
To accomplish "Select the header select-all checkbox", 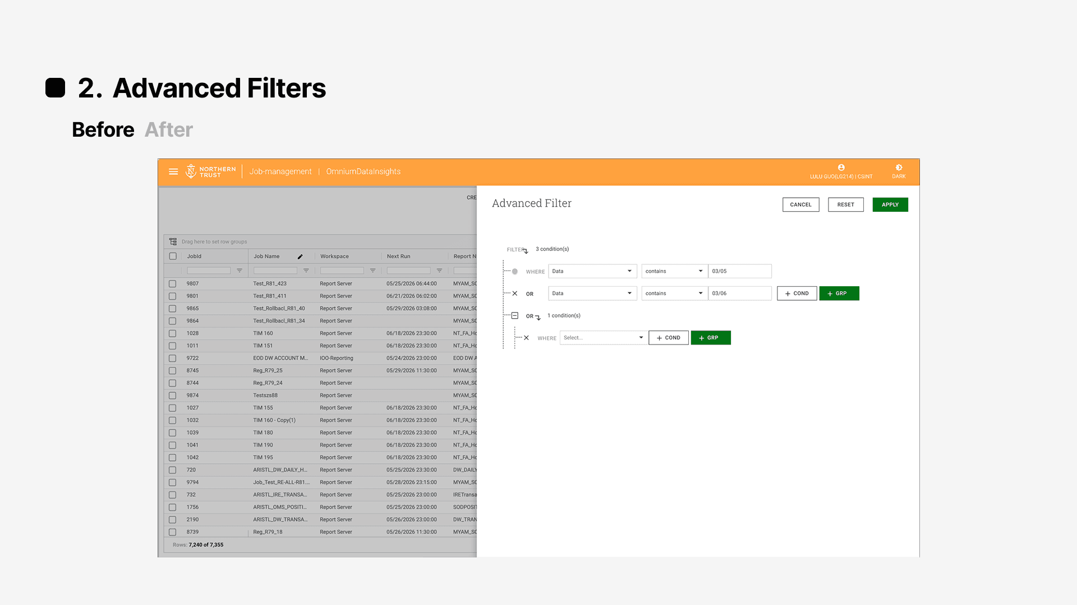I will point(173,256).
